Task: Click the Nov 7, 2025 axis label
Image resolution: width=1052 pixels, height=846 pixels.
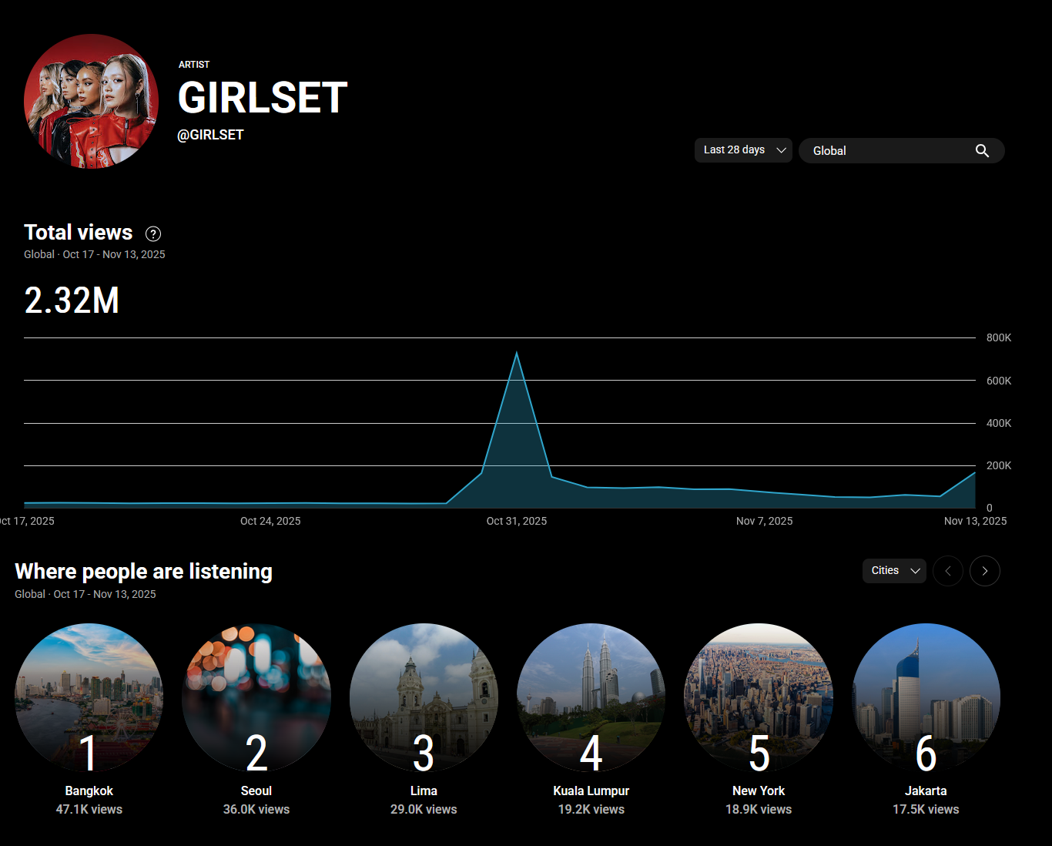Action: (x=764, y=521)
